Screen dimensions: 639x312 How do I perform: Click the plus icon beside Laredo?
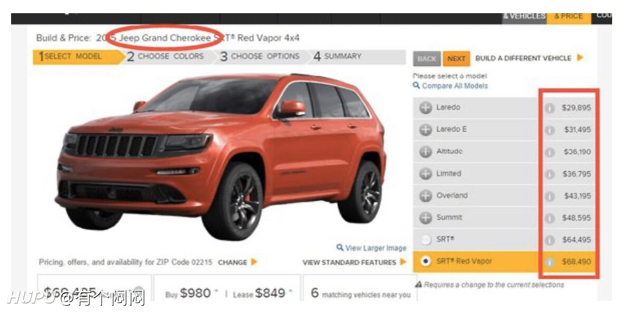click(x=425, y=108)
